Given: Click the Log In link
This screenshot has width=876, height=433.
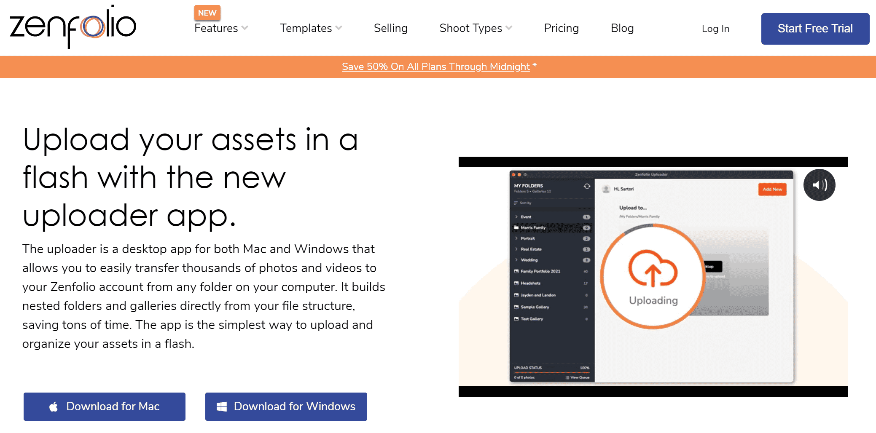Looking at the screenshot, I should pos(715,29).
